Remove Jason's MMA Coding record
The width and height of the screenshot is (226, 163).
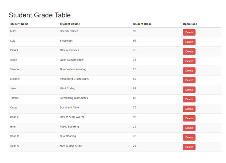click(189, 90)
